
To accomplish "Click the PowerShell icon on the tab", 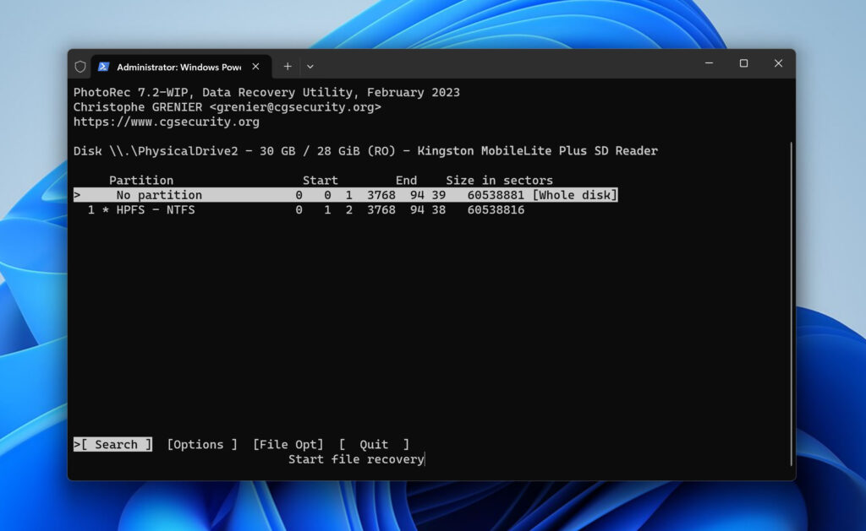I will pos(104,66).
